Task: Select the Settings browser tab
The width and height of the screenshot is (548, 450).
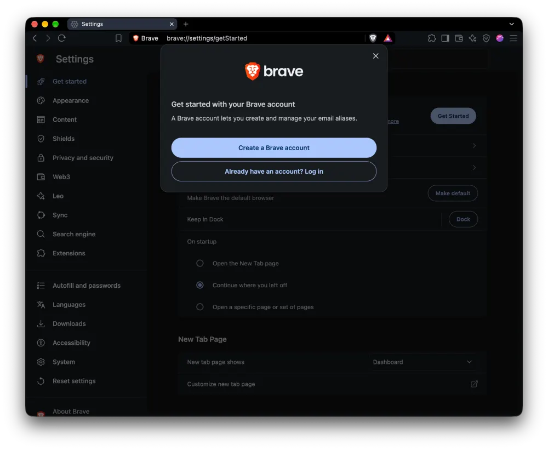Action: tap(122, 24)
